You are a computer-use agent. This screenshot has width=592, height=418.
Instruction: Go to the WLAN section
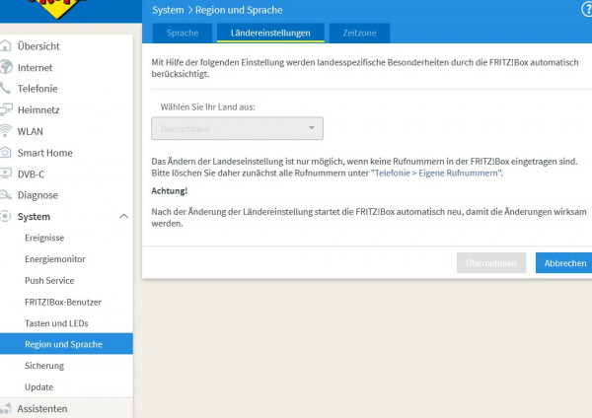(x=31, y=131)
